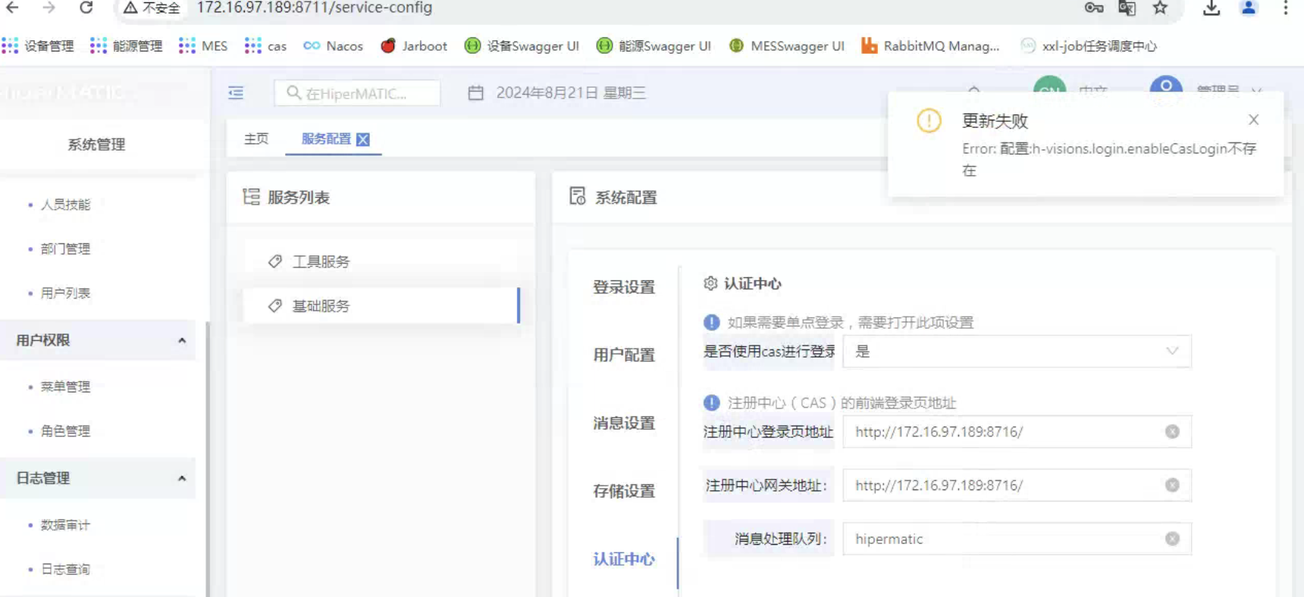Close the 更新失败 notification

pos(1253,120)
